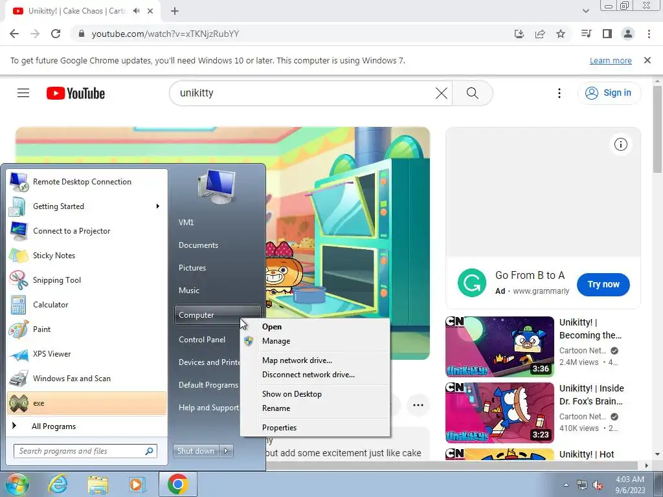Viewport: 663px width, 497px height.
Task: Open Music from Start menu
Action: [218, 291]
